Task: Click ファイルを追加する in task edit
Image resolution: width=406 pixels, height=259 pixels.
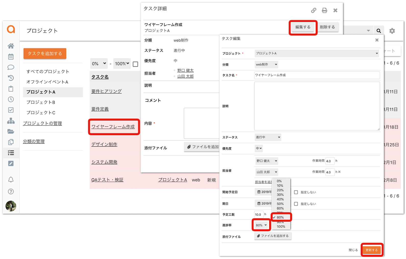Action: [x=273, y=236]
